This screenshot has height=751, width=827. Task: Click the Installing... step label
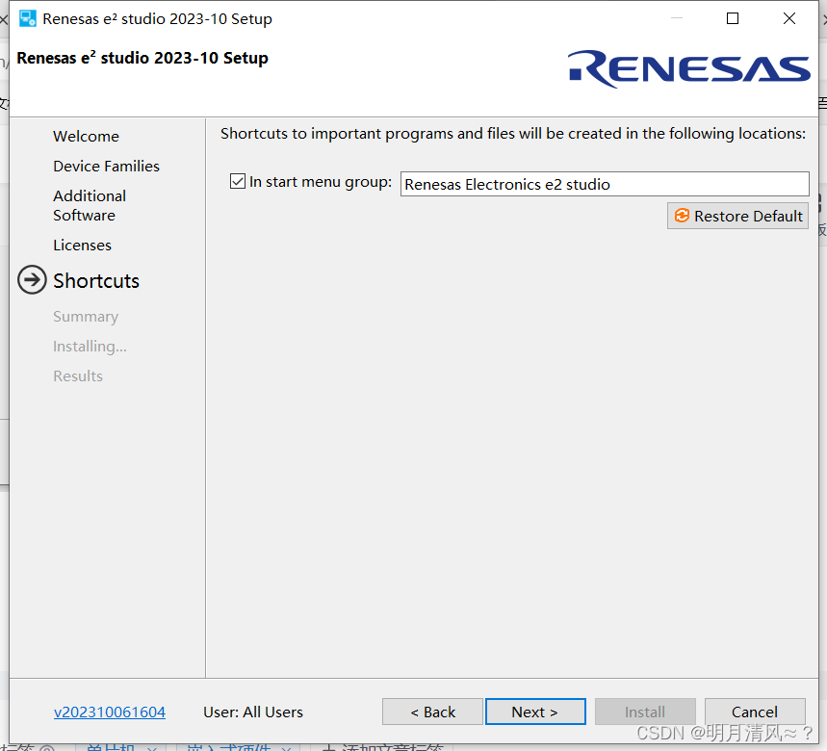click(90, 347)
